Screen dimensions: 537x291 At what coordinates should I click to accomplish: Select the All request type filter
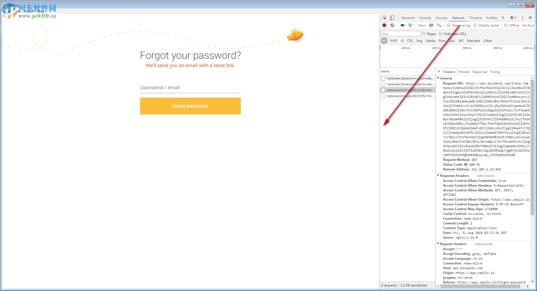point(384,41)
